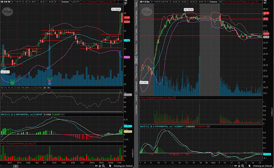Click the Big Buttons sidebar button
This screenshot has width=274, height=168.
coord(136,49)
